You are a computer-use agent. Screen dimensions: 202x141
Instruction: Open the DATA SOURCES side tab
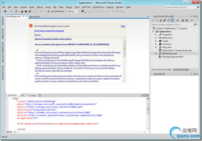(3, 73)
